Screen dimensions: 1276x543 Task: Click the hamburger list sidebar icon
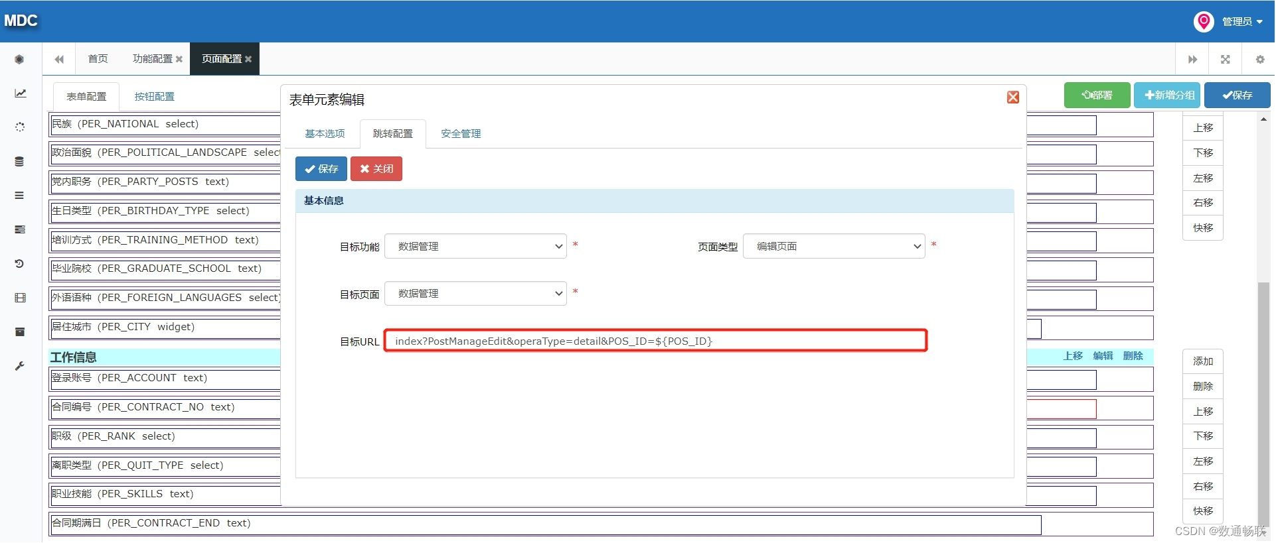[20, 196]
